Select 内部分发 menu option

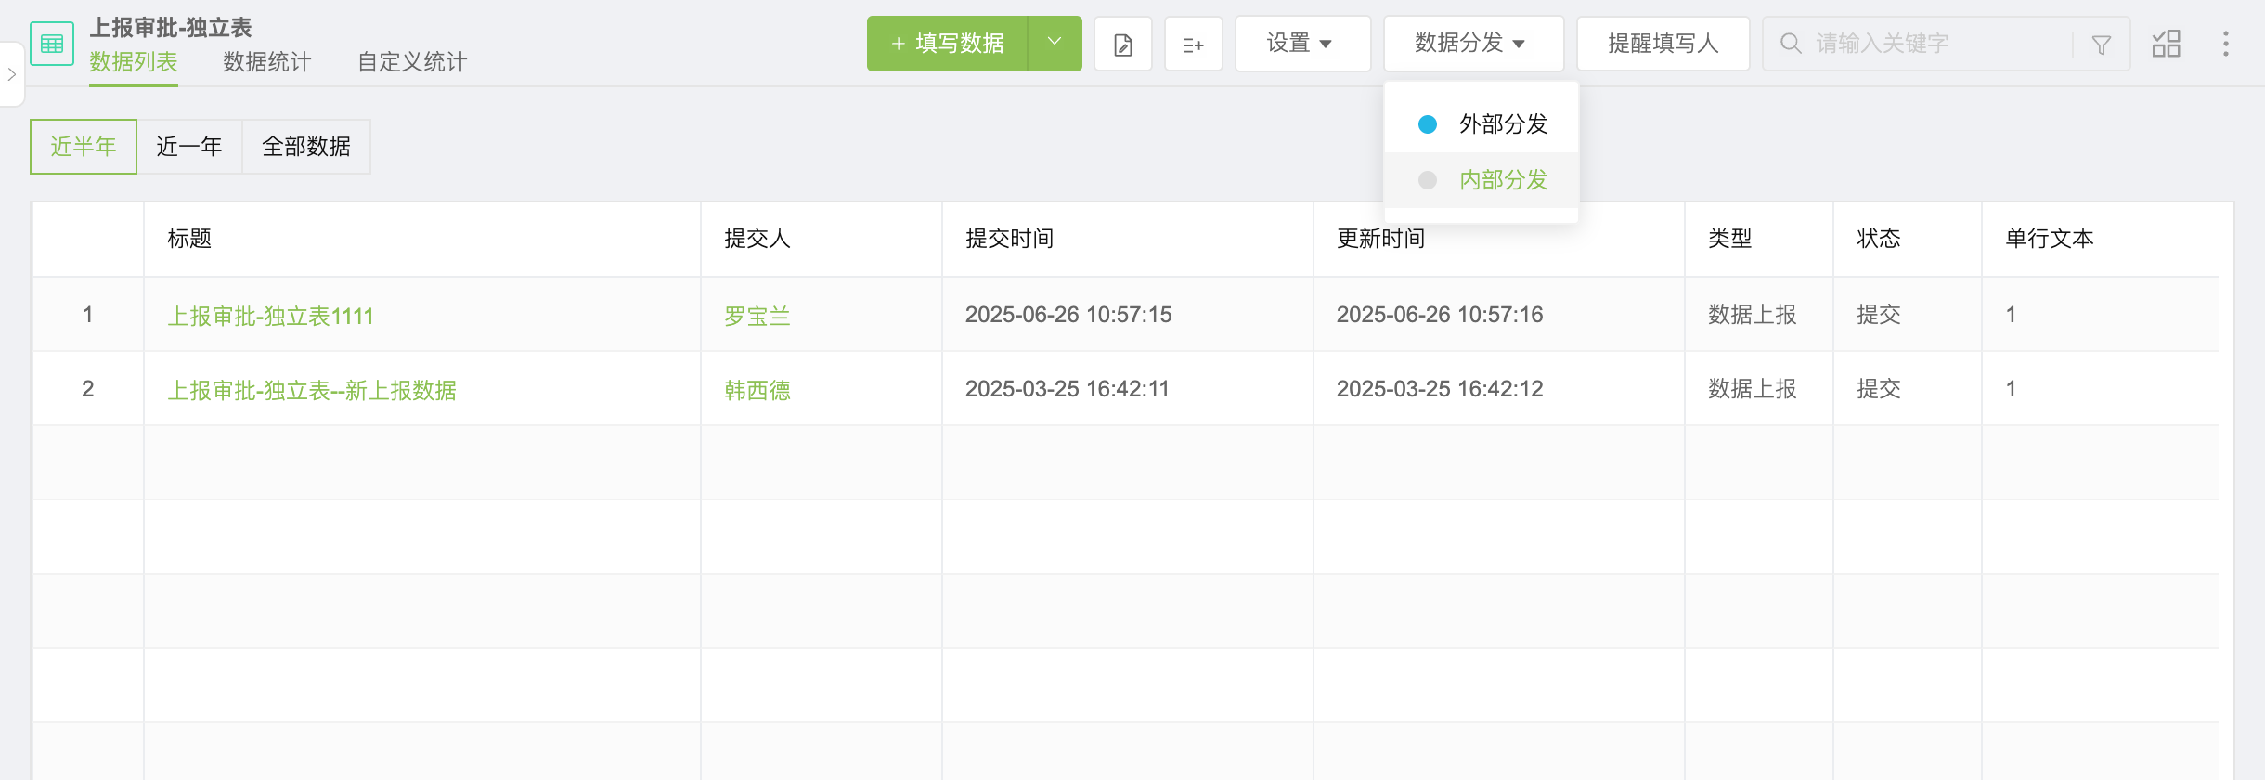[x=1482, y=180]
